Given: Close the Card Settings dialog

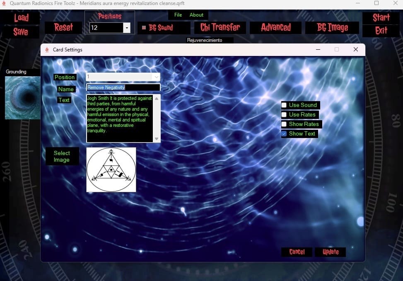Looking at the screenshot, I should pos(356,49).
